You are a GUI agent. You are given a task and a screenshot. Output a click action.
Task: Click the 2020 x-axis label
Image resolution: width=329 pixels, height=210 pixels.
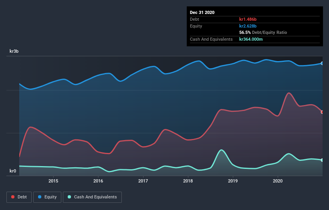278,181
